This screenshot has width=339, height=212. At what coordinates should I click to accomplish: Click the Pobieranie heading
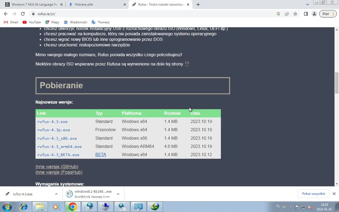pyautogui.click(x=61, y=85)
